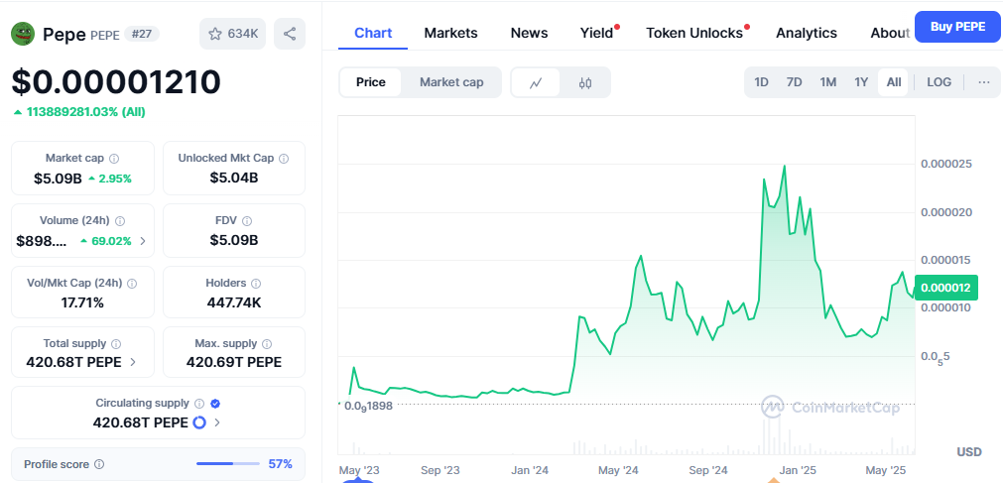Switch chart to line view icon
The image size is (1003, 483).
click(536, 82)
